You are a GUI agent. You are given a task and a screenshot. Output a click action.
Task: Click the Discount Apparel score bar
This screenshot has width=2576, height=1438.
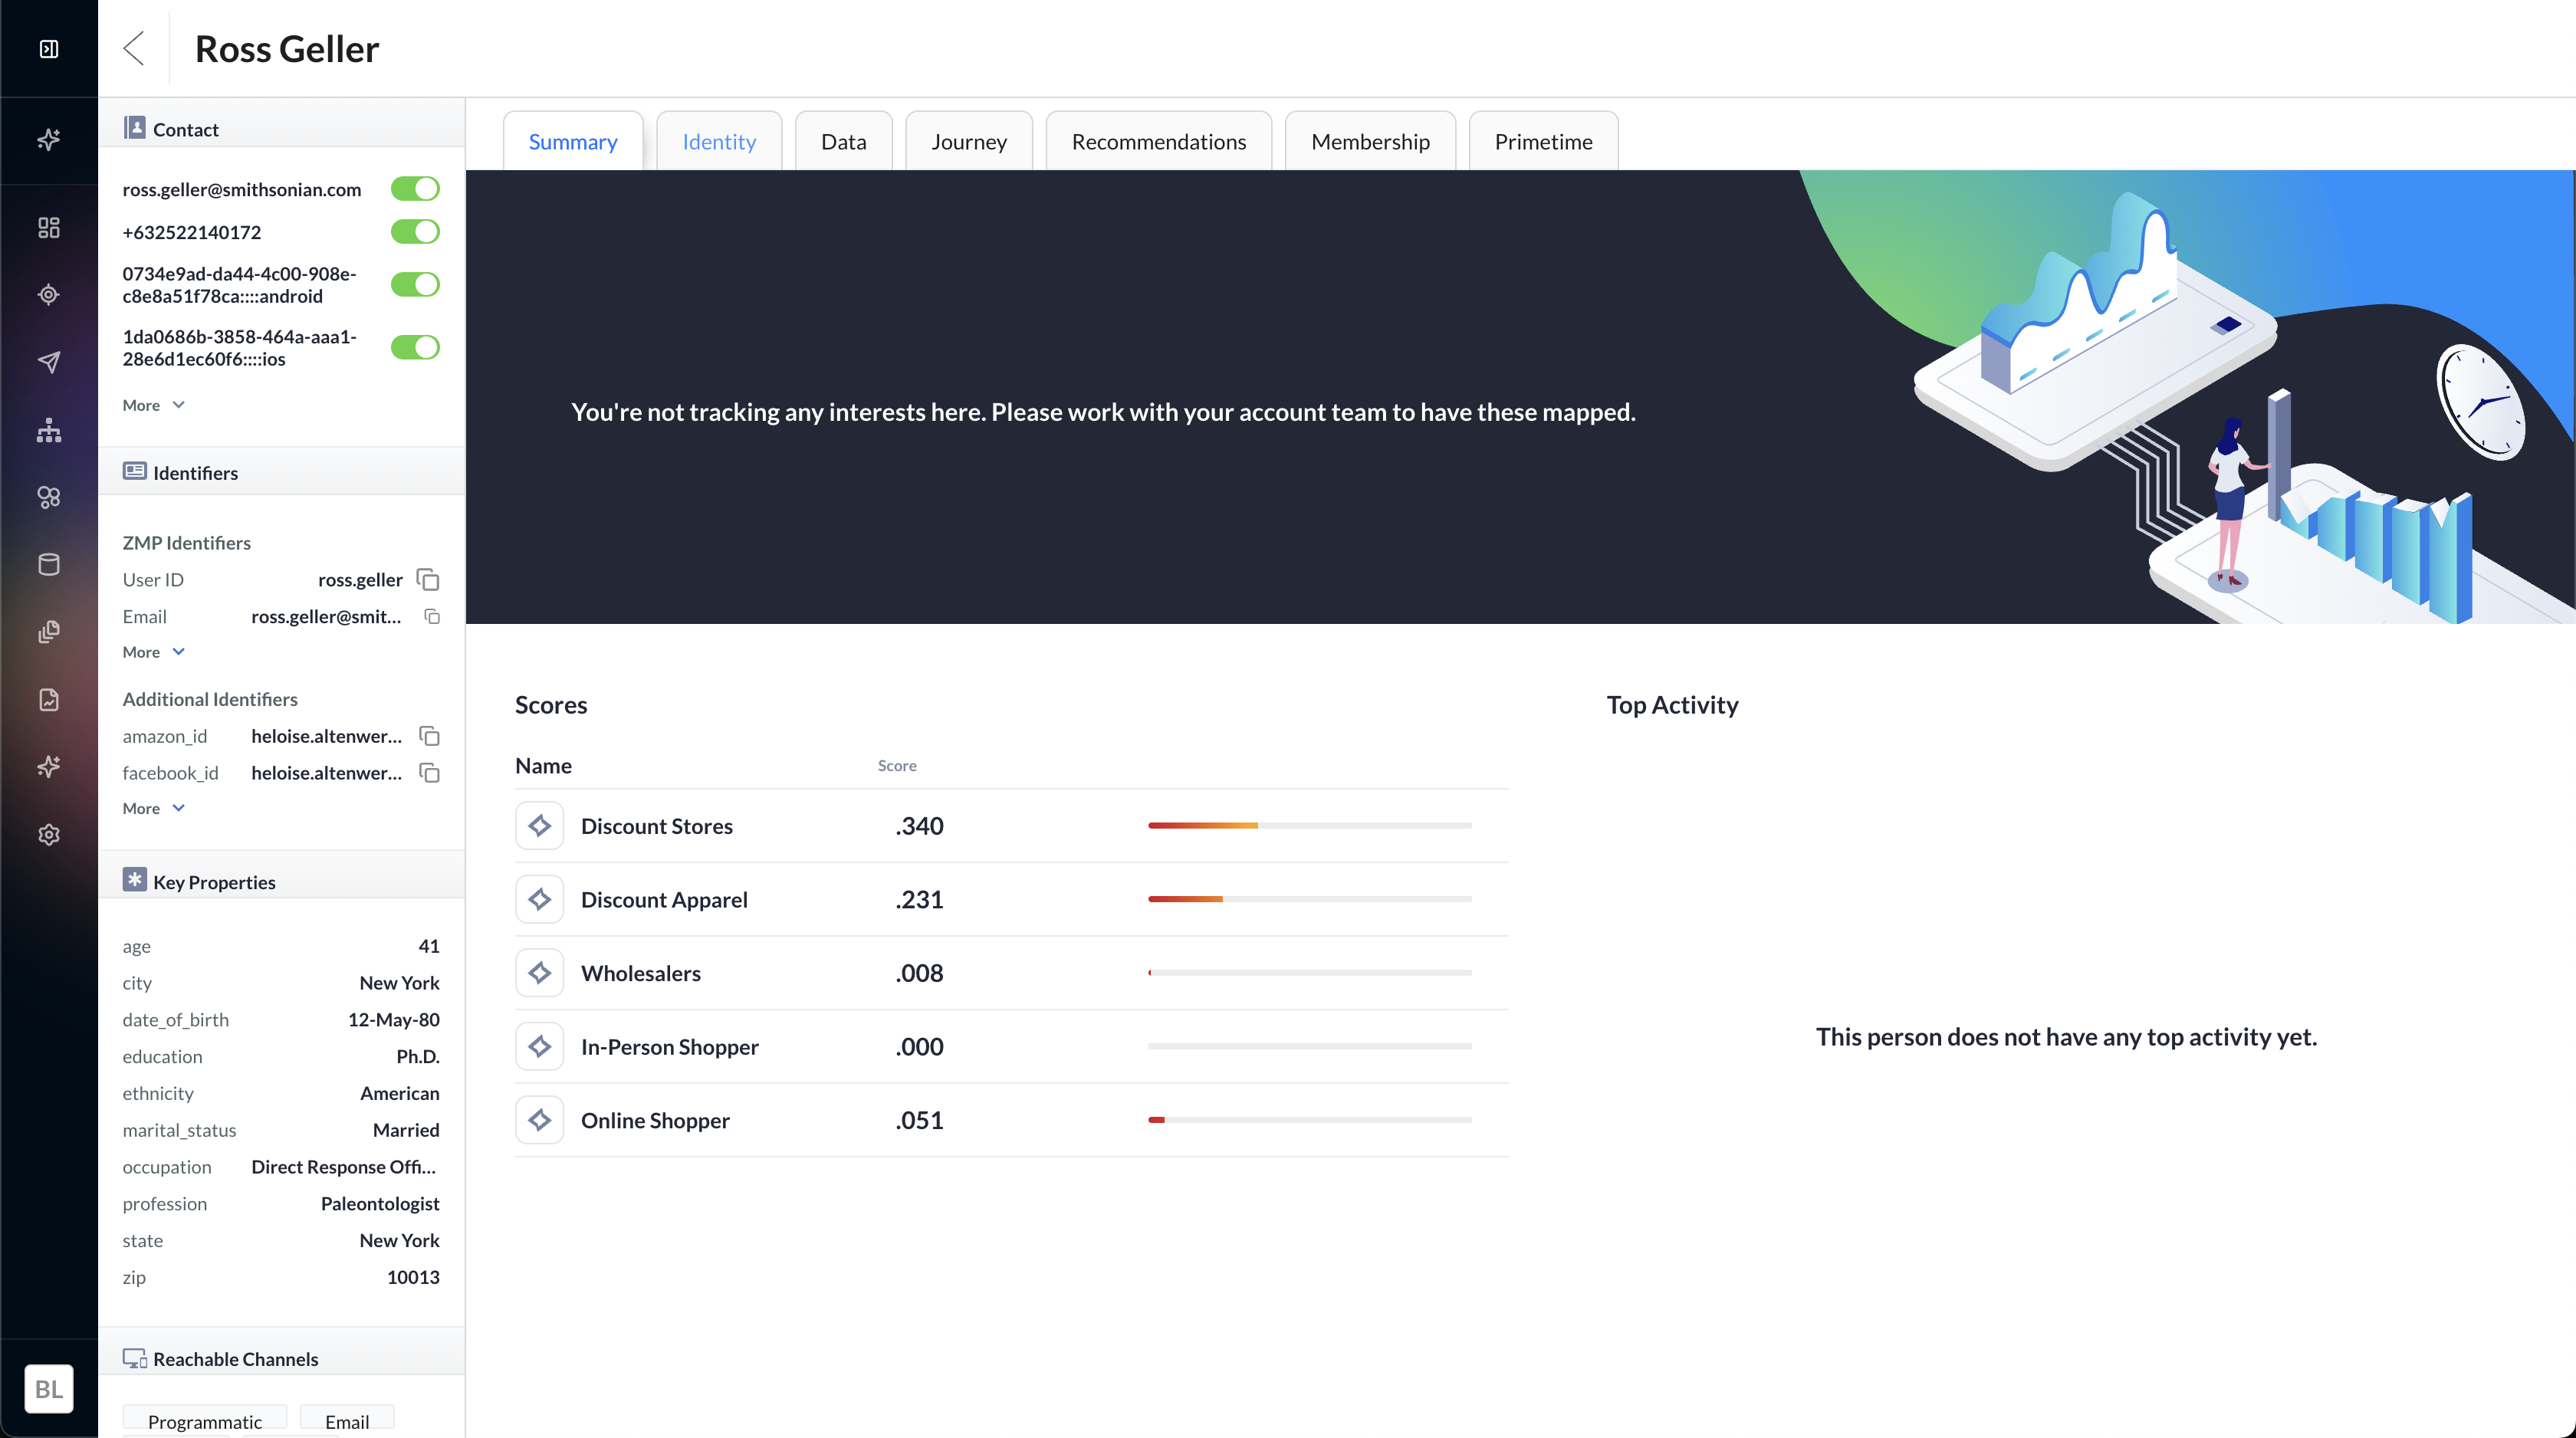[x=1309, y=899]
